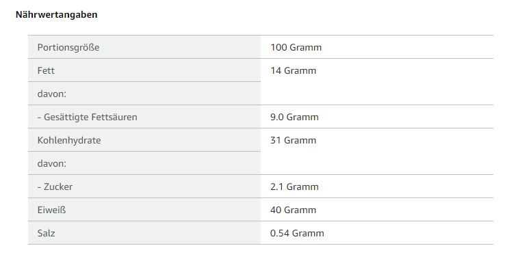The height and width of the screenshot is (261, 531).
Task: Select the Salz row label
Action: (x=46, y=233)
